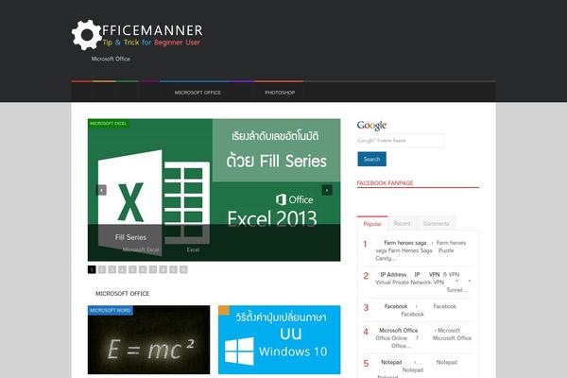Open the PHOTOSHOP navigation menu
Image resolution: width=567 pixels, height=378 pixels.
point(280,93)
